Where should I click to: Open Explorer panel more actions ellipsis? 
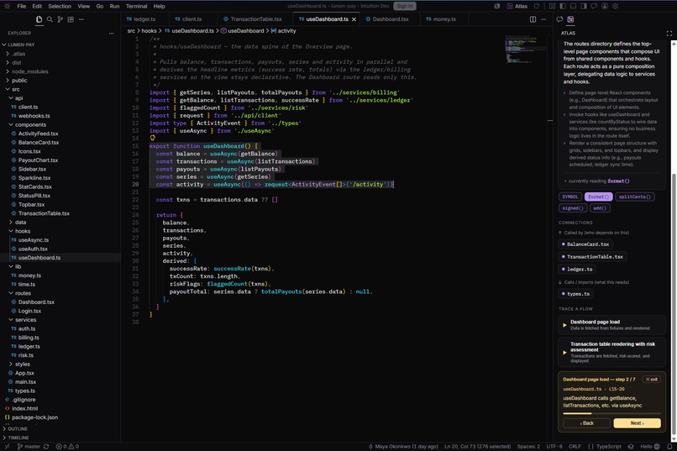[x=112, y=34]
